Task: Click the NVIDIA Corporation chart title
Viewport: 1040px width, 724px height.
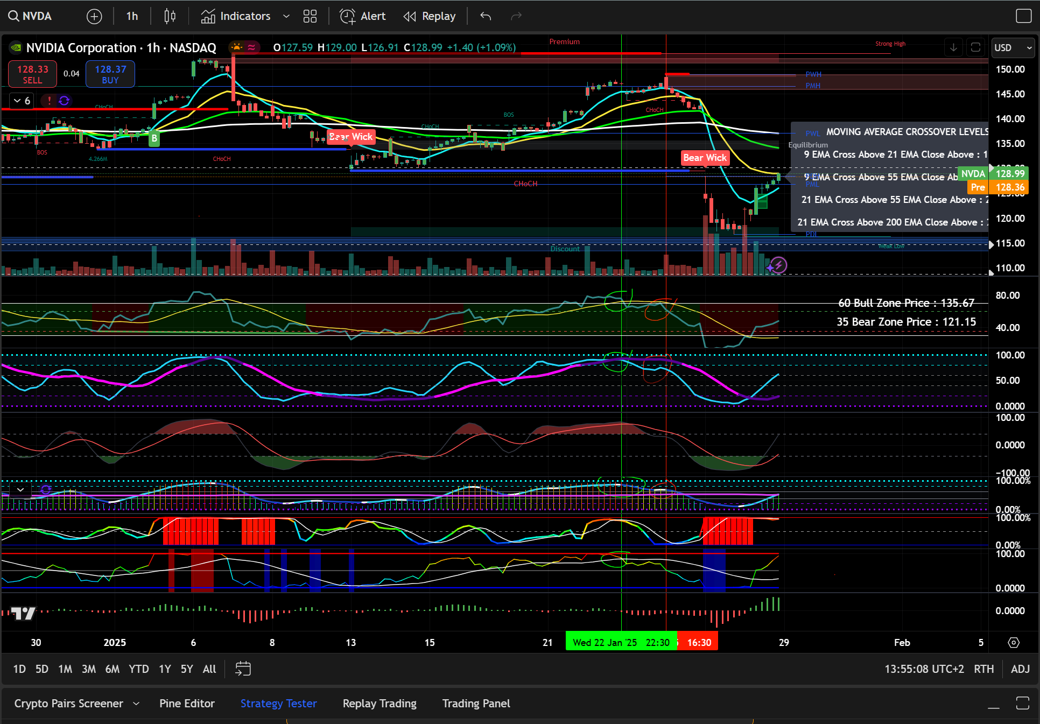Action: (121, 48)
